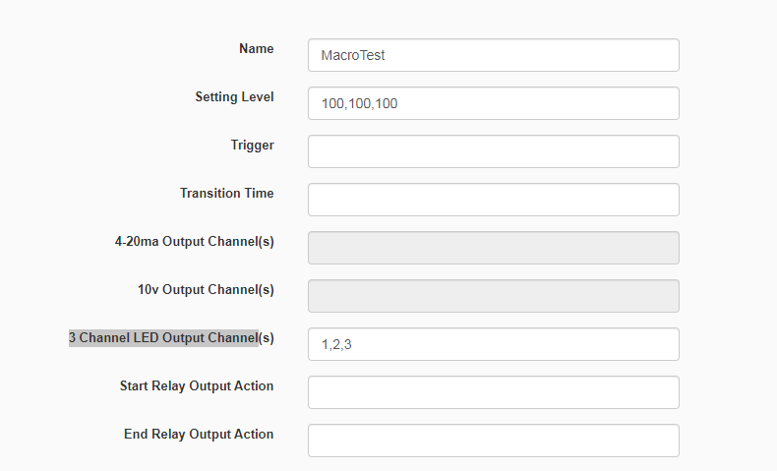Focus the 3 Channel LED Output Channel(s) field
777x471 pixels.
[x=493, y=344]
